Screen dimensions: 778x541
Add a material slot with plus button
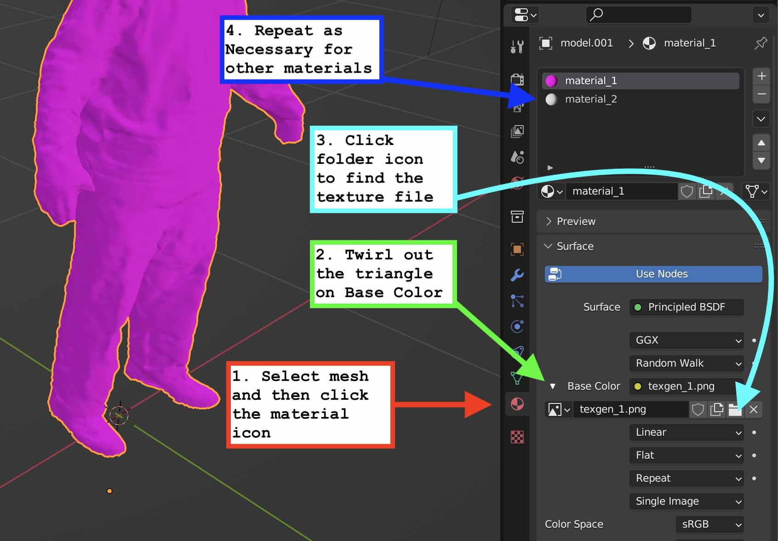[761, 76]
